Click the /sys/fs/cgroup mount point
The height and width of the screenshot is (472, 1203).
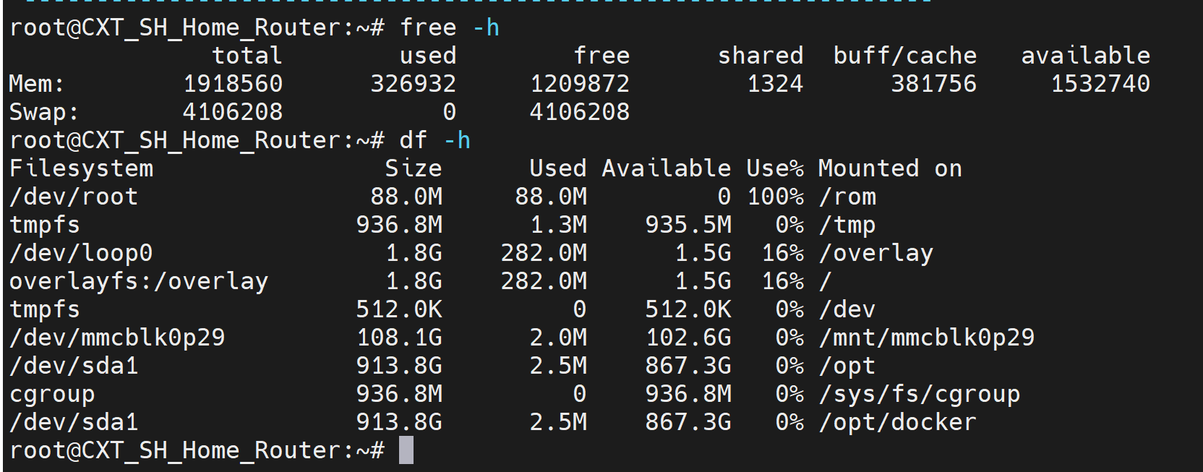tap(920, 394)
